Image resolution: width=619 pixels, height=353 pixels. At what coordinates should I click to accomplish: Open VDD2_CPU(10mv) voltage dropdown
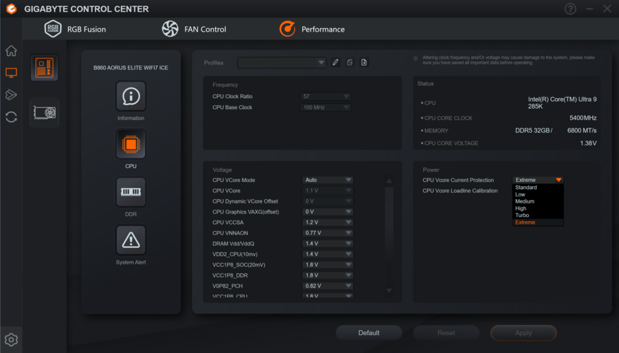(x=327, y=254)
